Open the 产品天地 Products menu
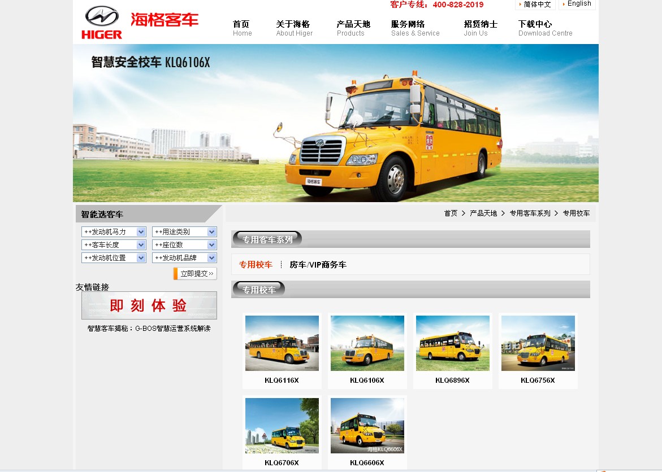This screenshot has width=662, height=472. [x=353, y=28]
